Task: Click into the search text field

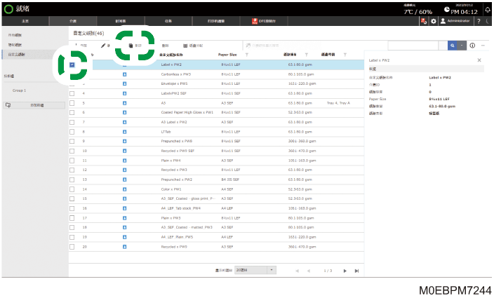Action: (x=413, y=46)
